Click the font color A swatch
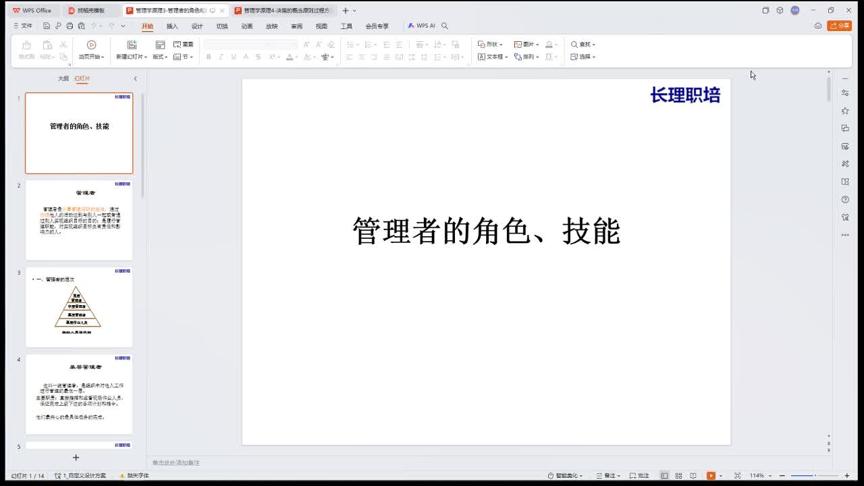The width and height of the screenshot is (864, 486). tap(289, 57)
